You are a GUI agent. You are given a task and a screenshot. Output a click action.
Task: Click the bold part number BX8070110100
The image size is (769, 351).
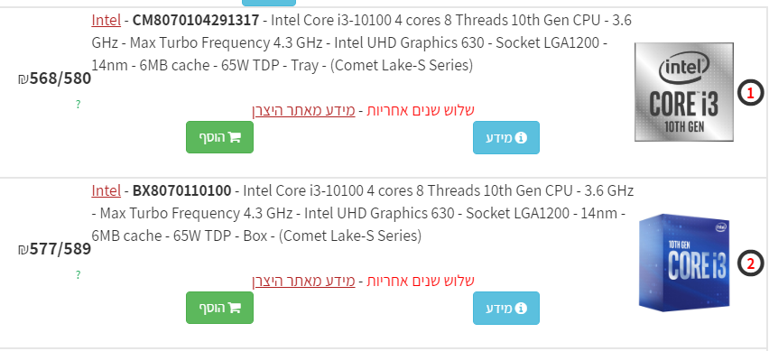(182, 190)
